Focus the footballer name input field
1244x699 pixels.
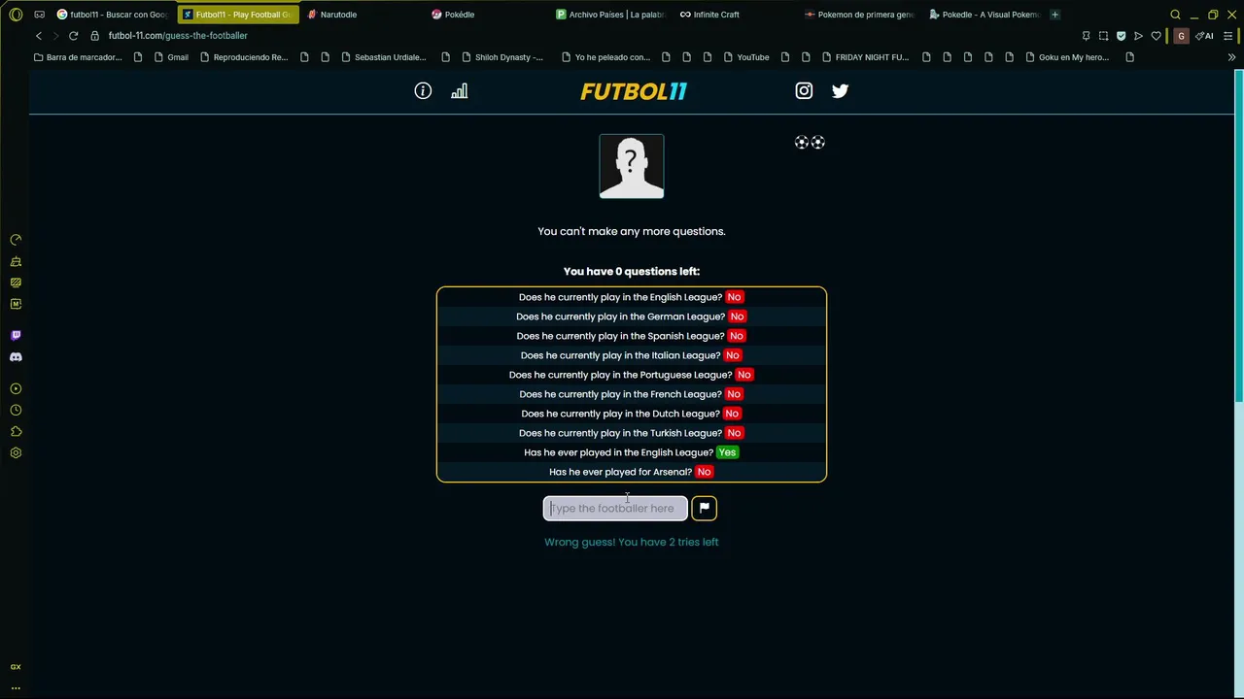[615, 508]
